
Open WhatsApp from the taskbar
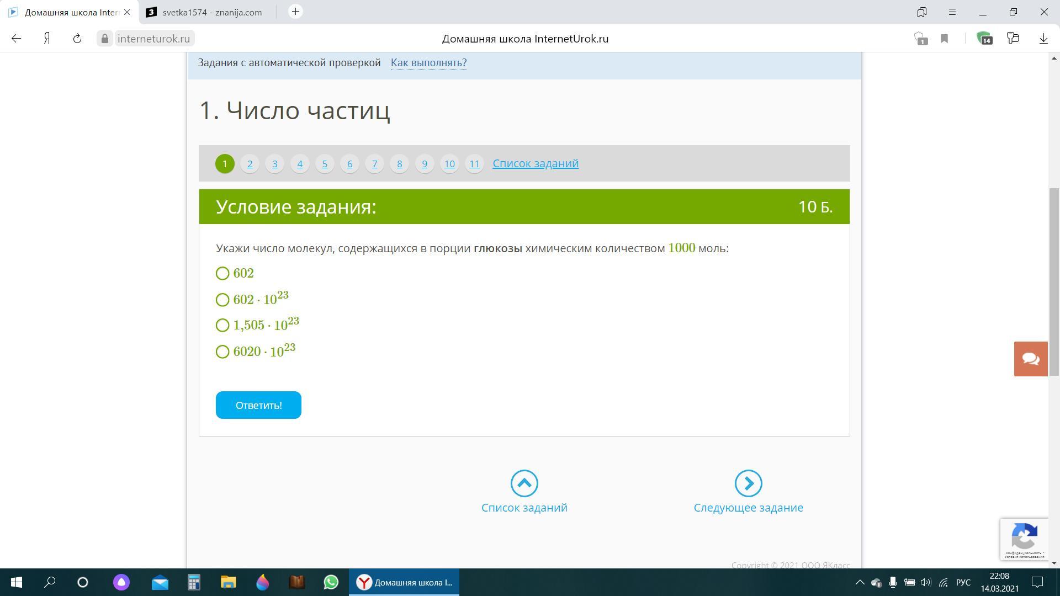coord(331,582)
